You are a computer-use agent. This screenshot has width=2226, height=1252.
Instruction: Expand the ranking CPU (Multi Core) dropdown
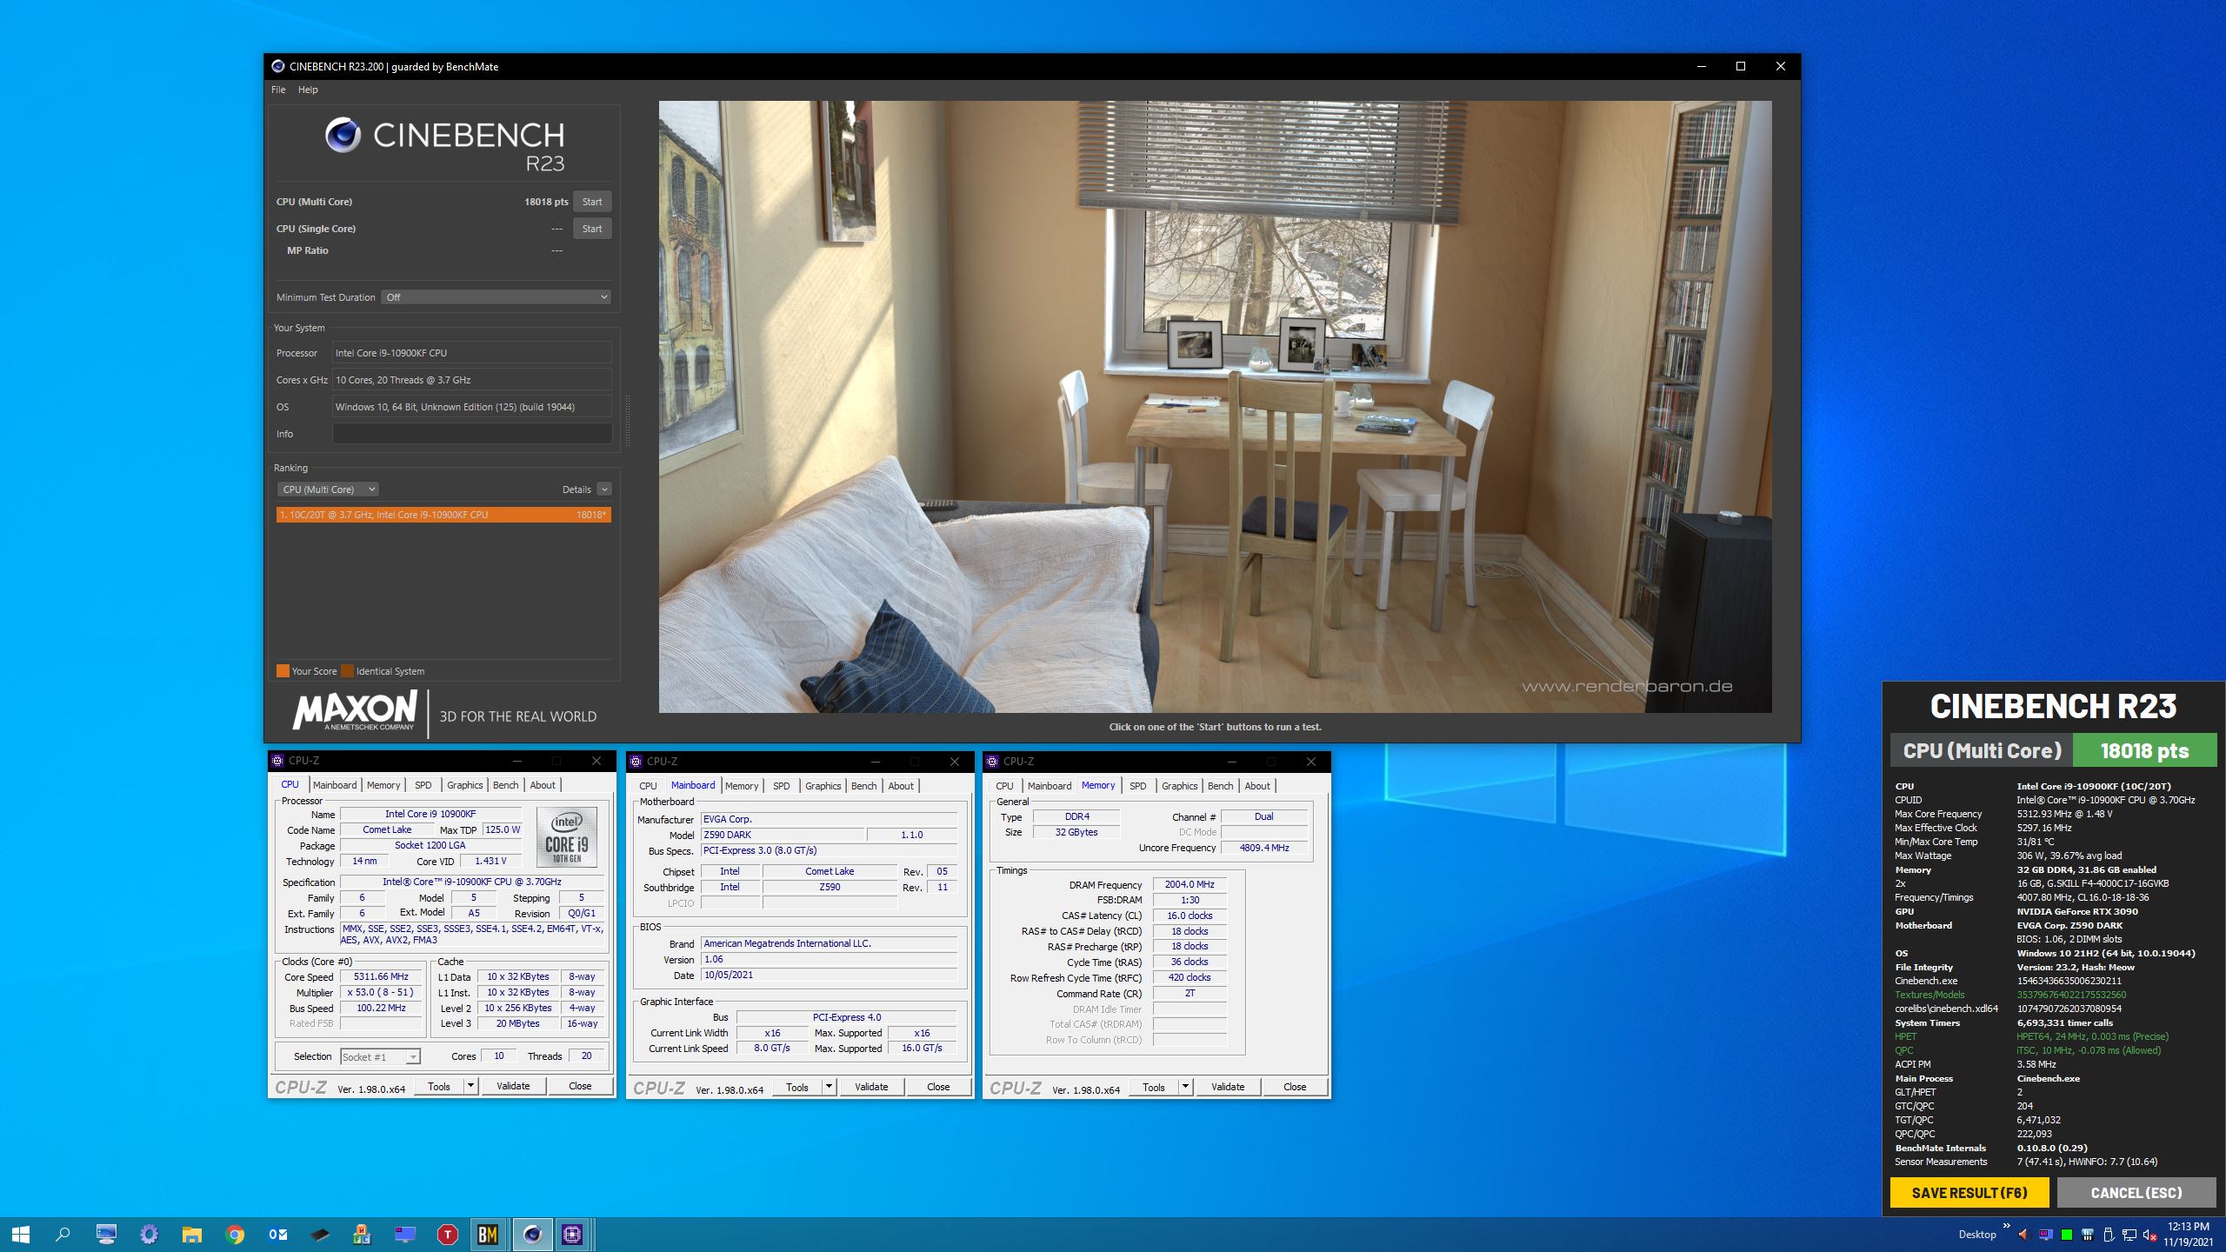pyautogui.click(x=328, y=489)
